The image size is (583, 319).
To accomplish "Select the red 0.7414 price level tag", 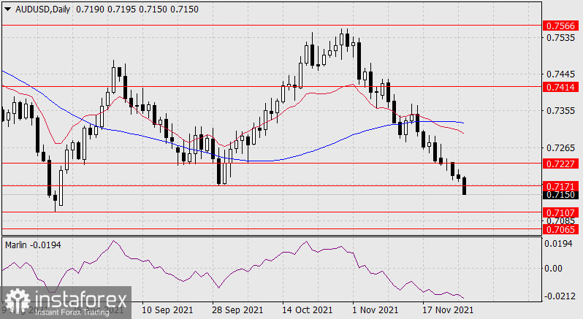I will 562,87.
